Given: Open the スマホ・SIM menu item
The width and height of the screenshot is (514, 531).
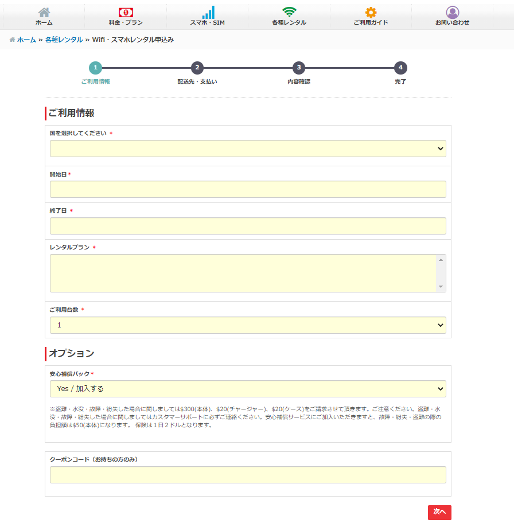Looking at the screenshot, I should tap(207, 23).
